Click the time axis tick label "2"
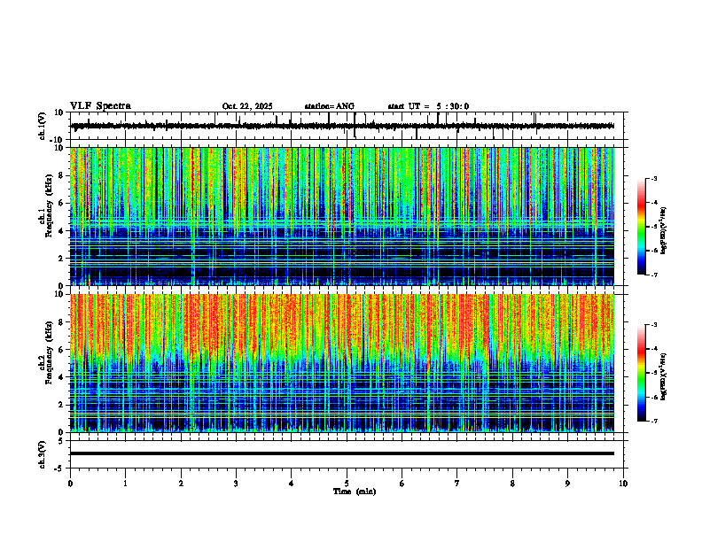The height and width of the screenshot is (542, 702). point(181,484)
